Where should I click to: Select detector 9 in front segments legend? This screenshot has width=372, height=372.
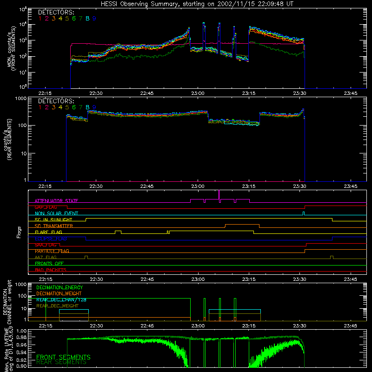pos(94,18)
